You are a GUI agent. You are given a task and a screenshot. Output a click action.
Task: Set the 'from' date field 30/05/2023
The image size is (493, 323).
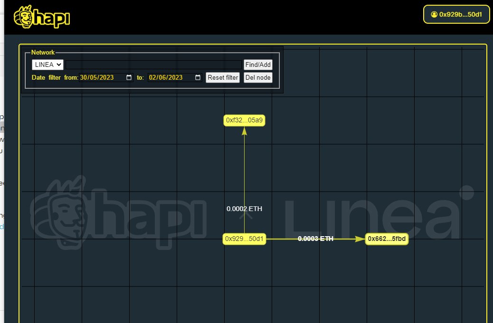(106, 77)
